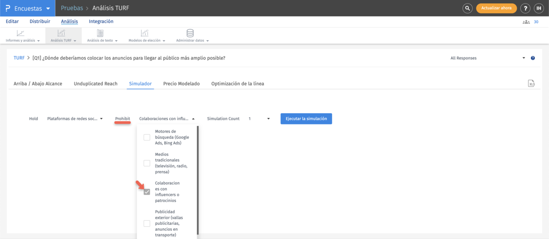
Task: Click the respondent count 30
Action: (x=536, y=21)
